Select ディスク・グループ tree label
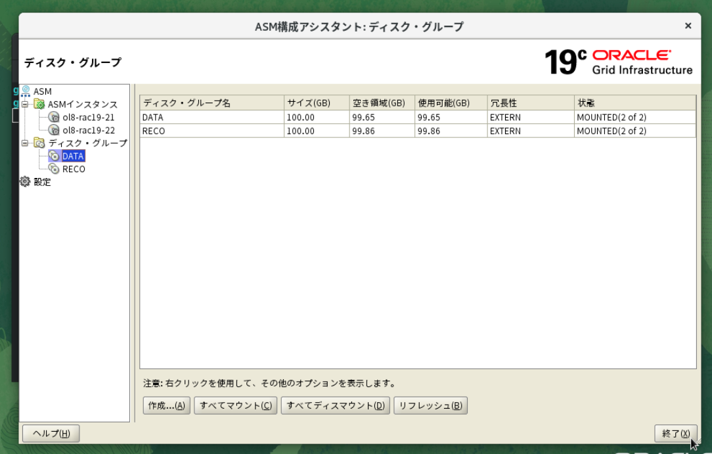Viewport: 712px width, 454px height. (87, 143)
